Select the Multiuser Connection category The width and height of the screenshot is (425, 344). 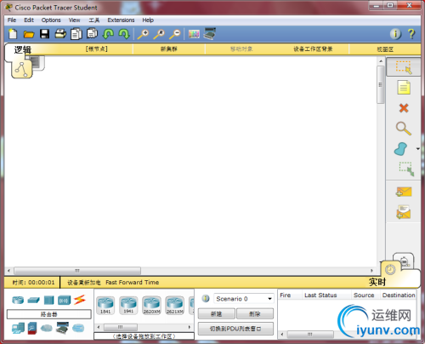[x=78, y=329]
